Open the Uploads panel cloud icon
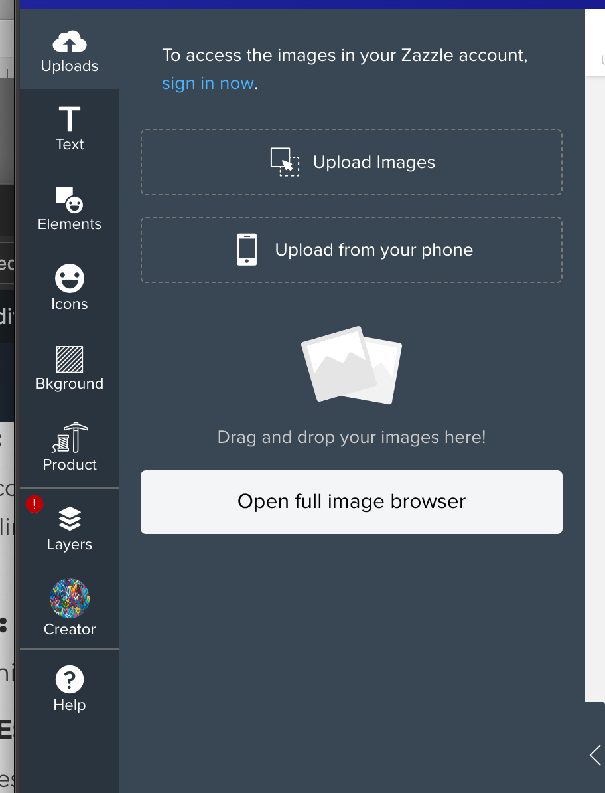The height and width of the screenshot is (793, 605). pos(70,43)
